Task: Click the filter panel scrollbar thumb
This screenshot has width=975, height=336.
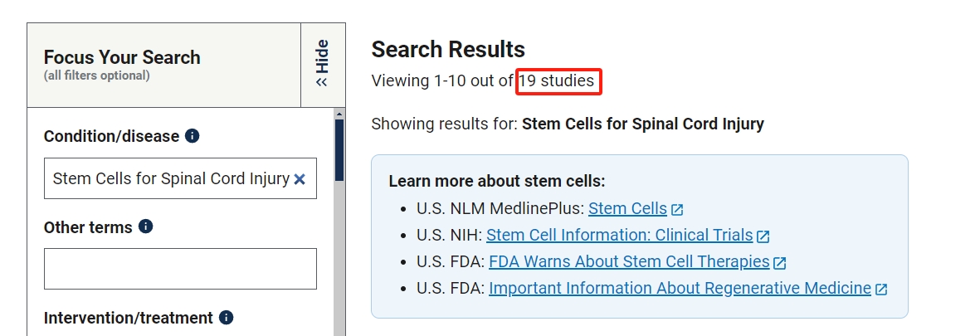Action: pos(339,149)
